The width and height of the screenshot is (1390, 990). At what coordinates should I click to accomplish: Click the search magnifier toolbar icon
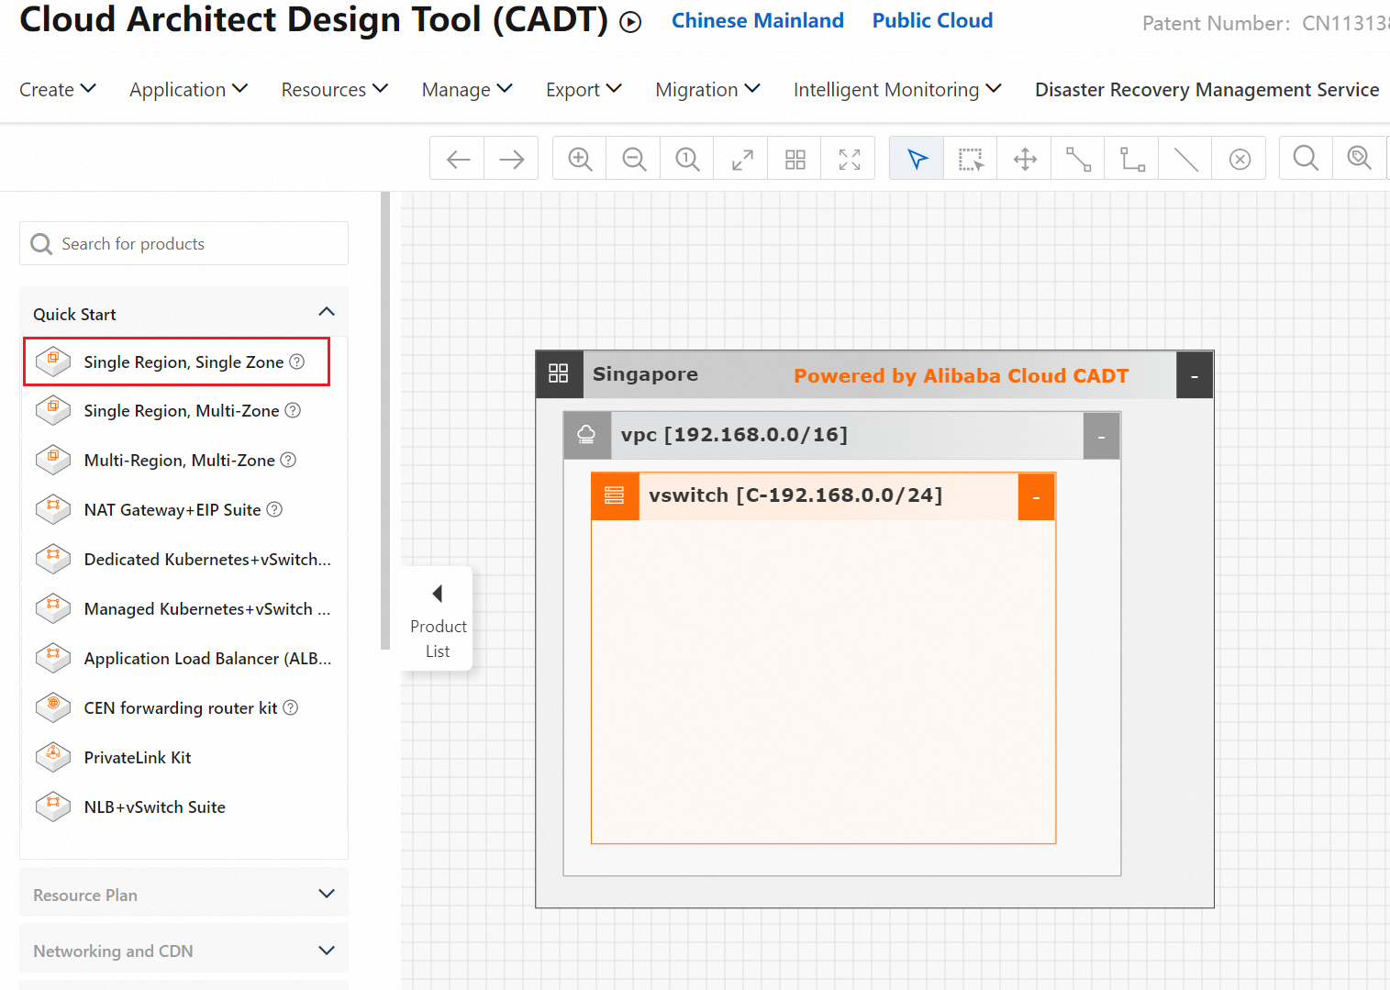coord(1306,159)
